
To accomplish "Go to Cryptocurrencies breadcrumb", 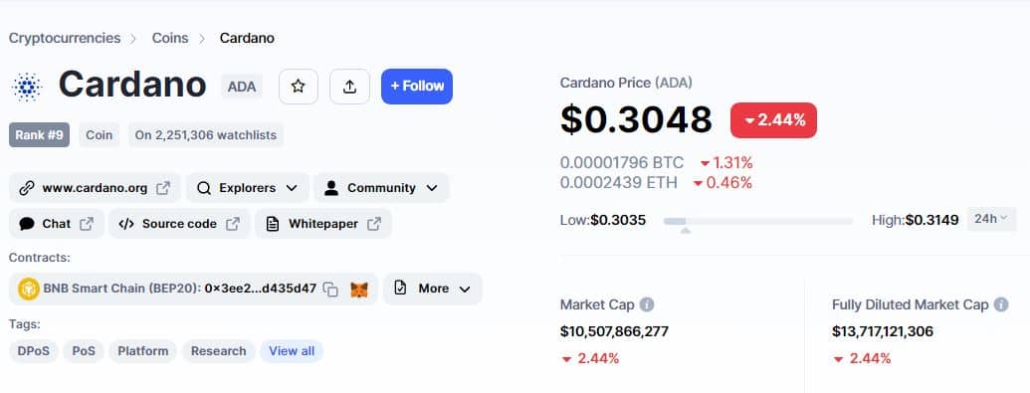I will [x=65, y=38].
